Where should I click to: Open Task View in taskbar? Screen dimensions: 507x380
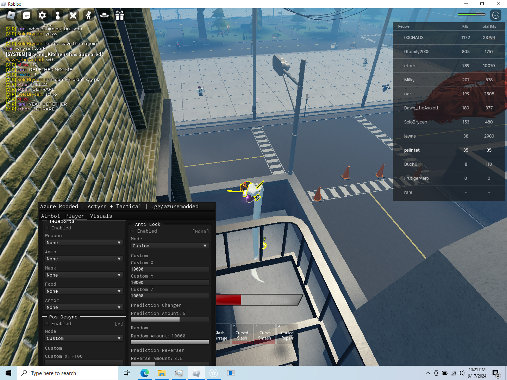pyautogui.click(x=127, y=373)
